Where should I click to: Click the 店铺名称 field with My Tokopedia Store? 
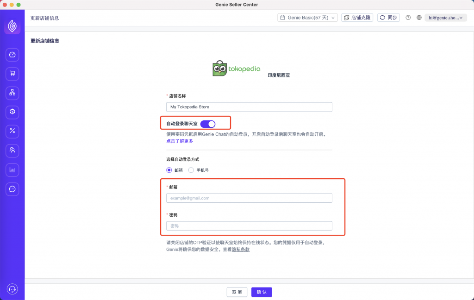[x=249, y=107]
